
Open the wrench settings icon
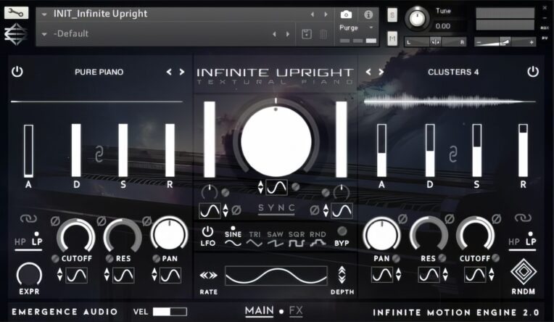17,12
